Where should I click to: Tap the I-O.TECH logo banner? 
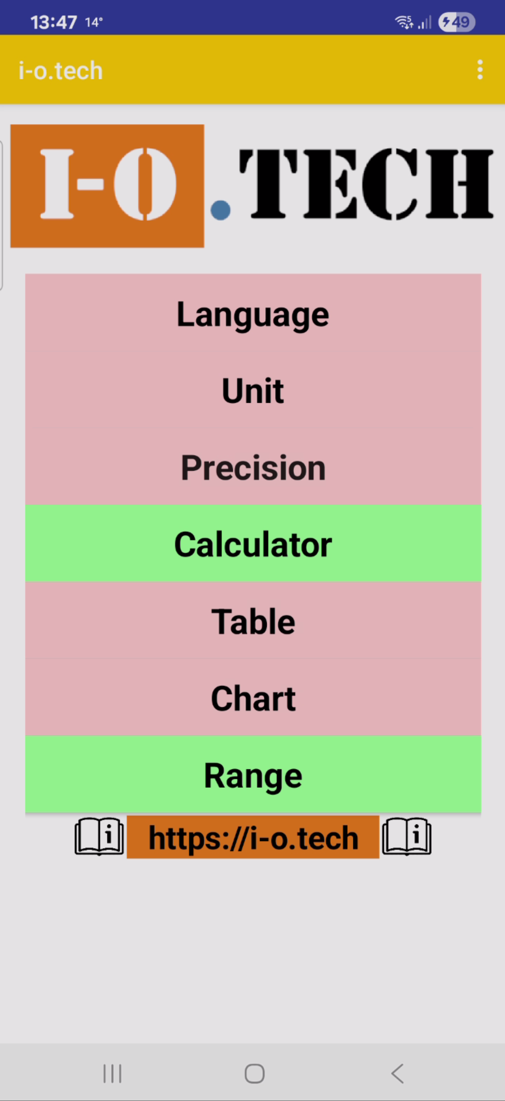[x=253, y=186]
